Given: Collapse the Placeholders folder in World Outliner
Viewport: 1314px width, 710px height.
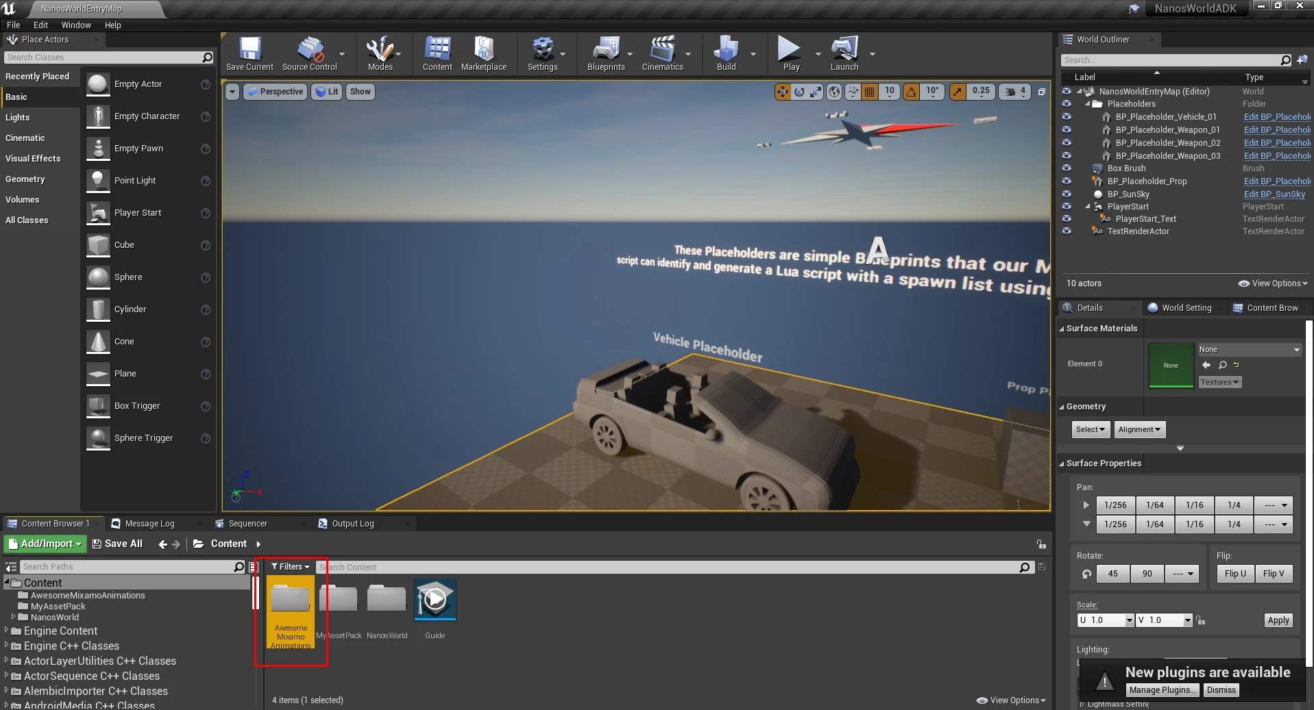Looking at the screenshot, I should click(x=1088, y=104).
